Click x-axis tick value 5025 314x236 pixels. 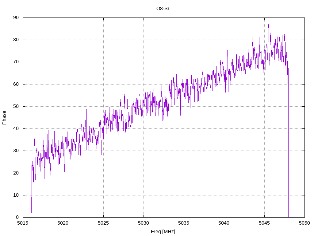[103, 223]
